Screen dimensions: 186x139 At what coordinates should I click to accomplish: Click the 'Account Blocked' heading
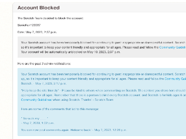pyautogui.click(x=38, y=8)
